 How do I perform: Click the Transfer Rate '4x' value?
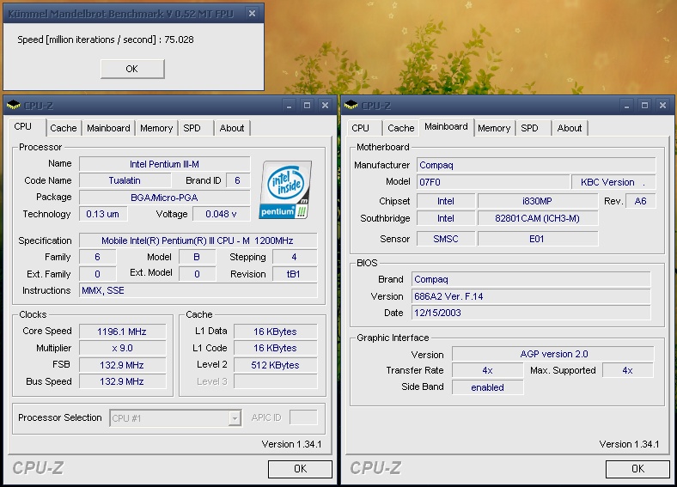tap(487, 370)
